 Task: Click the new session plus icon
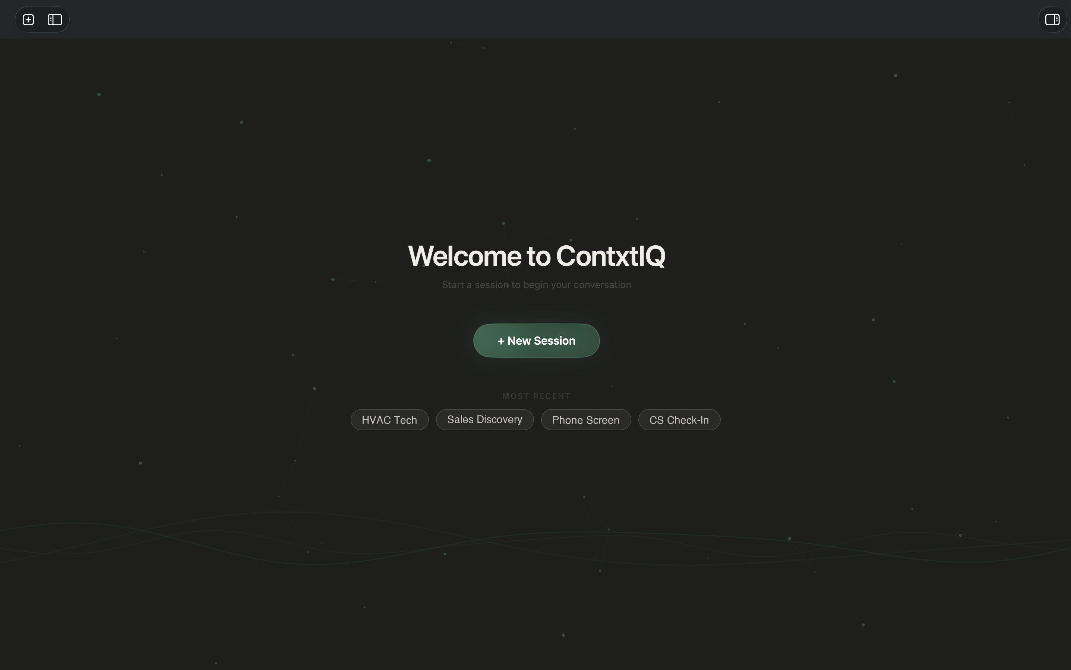[x=28, y=19]
